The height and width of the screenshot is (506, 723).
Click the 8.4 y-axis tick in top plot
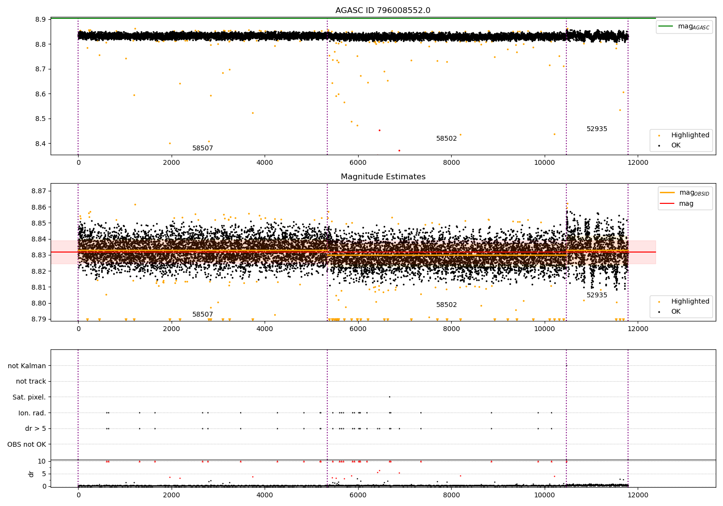pyautogui.click(x=40, y=144)
